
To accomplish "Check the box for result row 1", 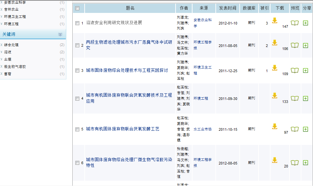I will (77, 23).
